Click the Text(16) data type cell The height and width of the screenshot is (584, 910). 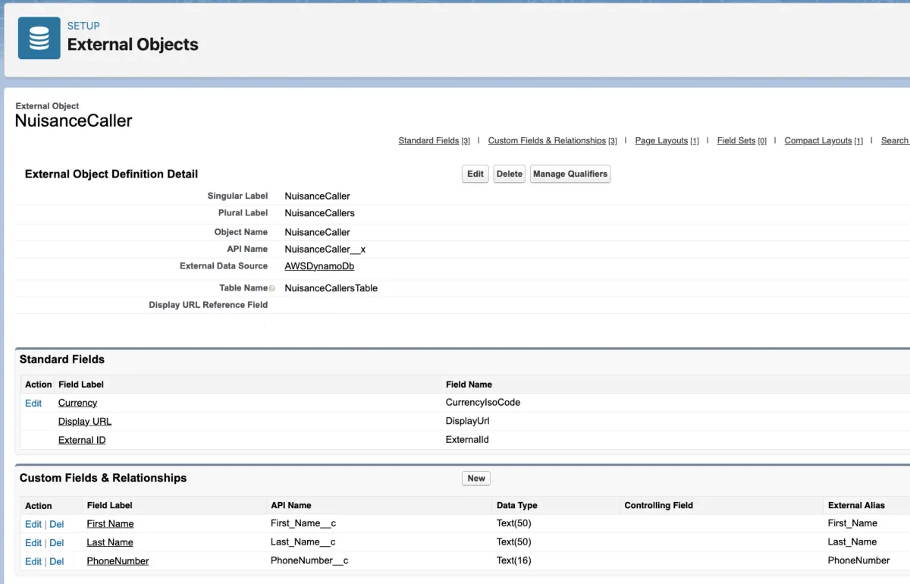tap(514, 560)
